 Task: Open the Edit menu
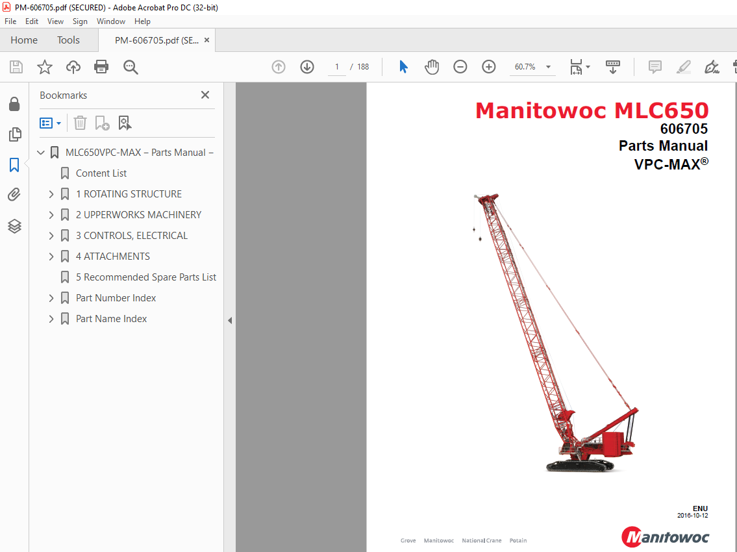31,21
